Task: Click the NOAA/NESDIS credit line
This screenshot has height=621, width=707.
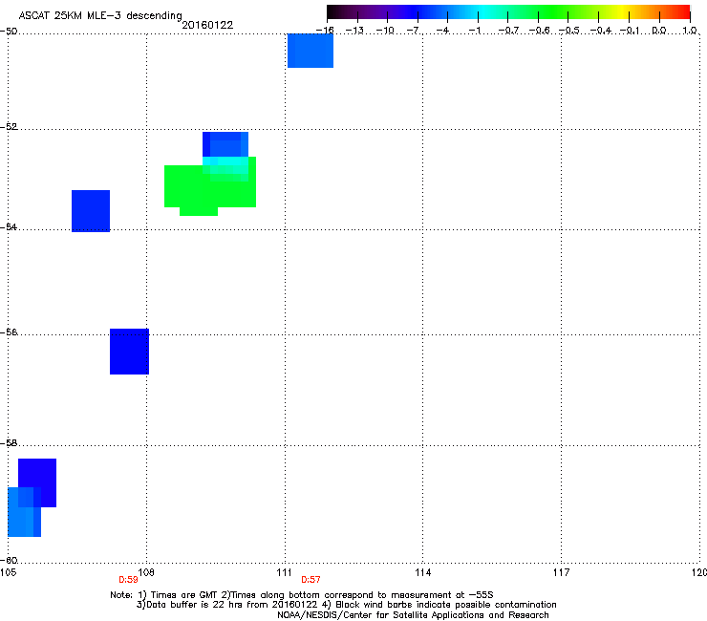Action: tap(413, 614)
